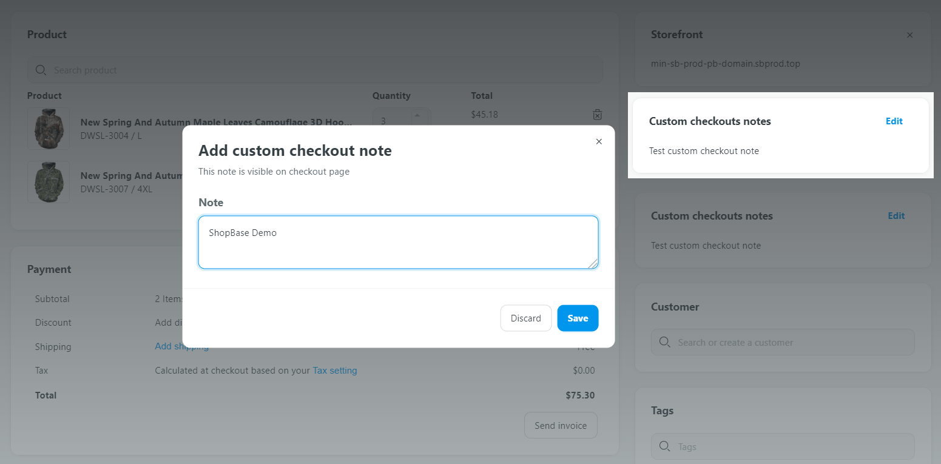
Task: Click the magnifier icon in the Tags field
Action: click(x=665, y=447)
